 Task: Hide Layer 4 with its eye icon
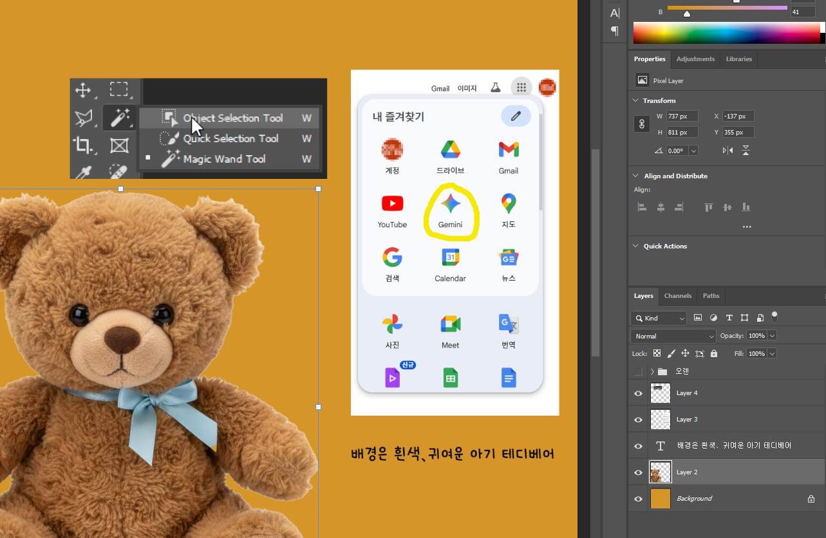tap(639, 393)
